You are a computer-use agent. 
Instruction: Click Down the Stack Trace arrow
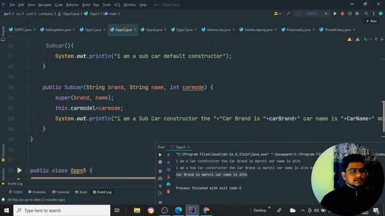pyautogui.click(x=168, y=162)
